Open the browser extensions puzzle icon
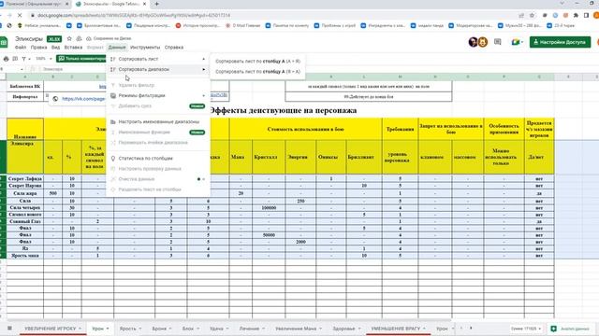 click(577, 15)
